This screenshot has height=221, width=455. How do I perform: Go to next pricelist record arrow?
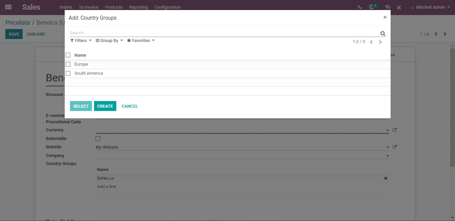tap(445, 34)
